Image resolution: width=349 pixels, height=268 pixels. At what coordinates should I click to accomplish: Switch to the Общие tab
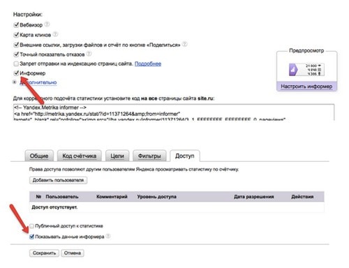coord(39,156)
